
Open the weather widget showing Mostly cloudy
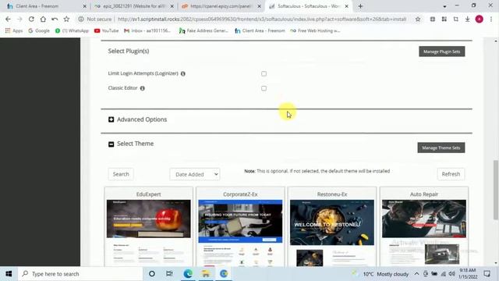click(x=380, y=274)
